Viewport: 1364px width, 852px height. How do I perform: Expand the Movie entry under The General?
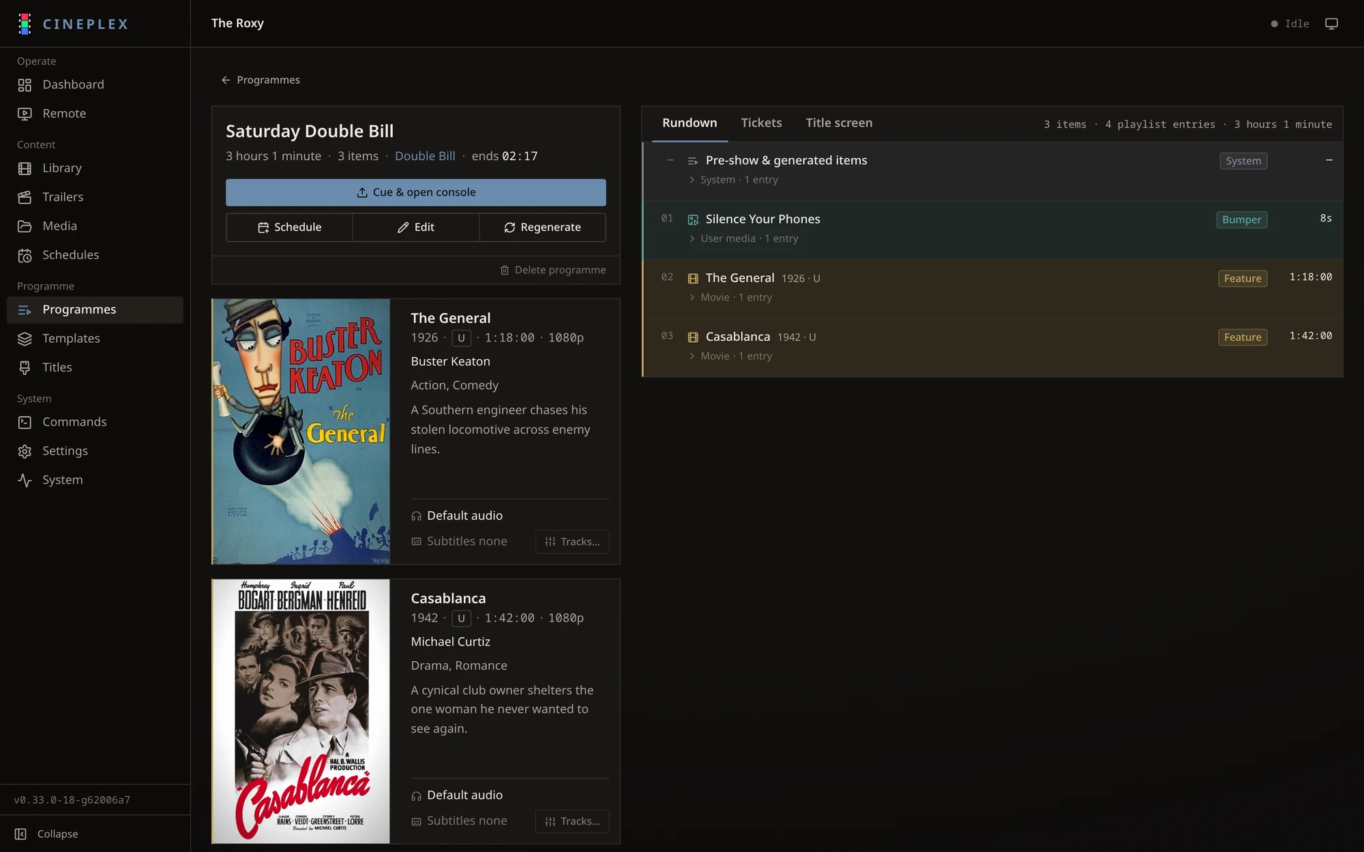tap(730, 297)
